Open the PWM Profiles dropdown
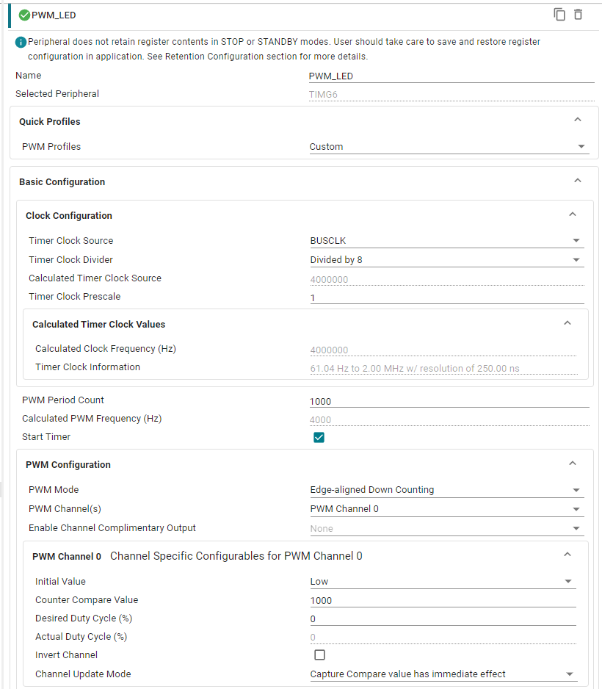 point(448,147)
